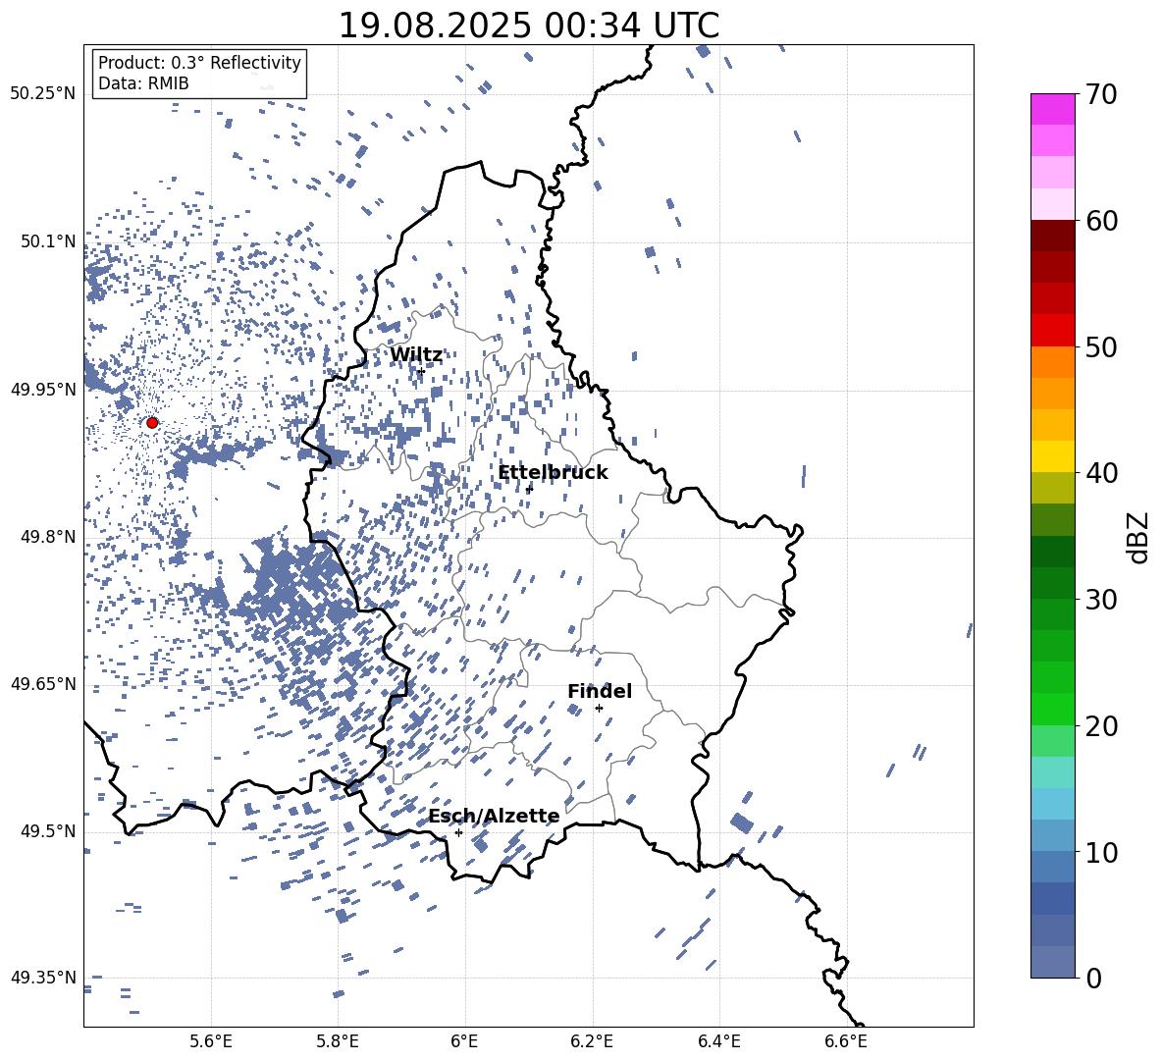Click the 49.8°N latitude label

point(48,537)
